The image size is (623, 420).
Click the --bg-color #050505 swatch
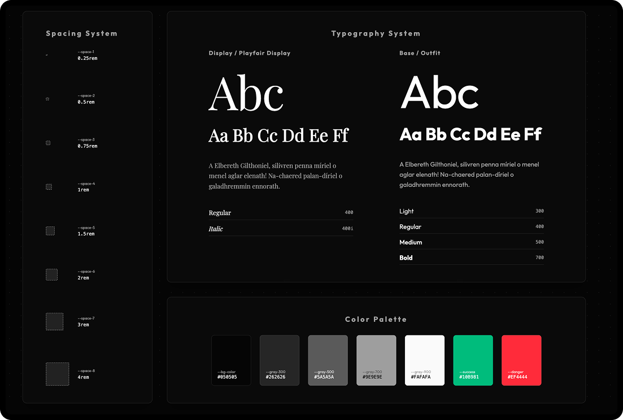coord(231,360)
